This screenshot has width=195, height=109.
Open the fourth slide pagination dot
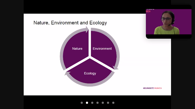98,103
